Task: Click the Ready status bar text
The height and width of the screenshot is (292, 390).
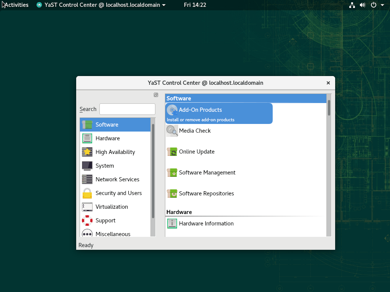Action: point(86,245)
